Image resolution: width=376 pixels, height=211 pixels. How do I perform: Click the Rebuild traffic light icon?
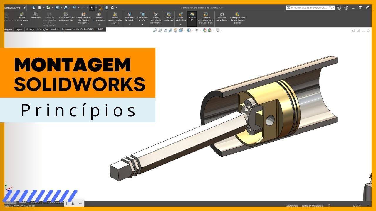coord(100,8)
